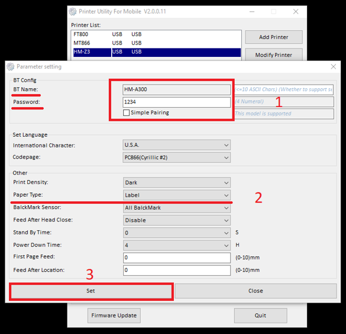Expand the Power Down Time dropdown
Viewport: 346px width, 334px height.
[x=176, y=245]
